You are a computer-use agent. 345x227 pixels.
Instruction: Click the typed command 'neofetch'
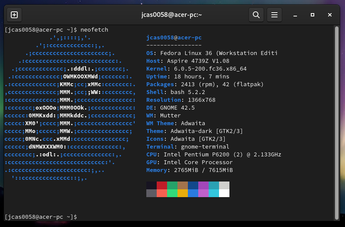click(94, 30)
